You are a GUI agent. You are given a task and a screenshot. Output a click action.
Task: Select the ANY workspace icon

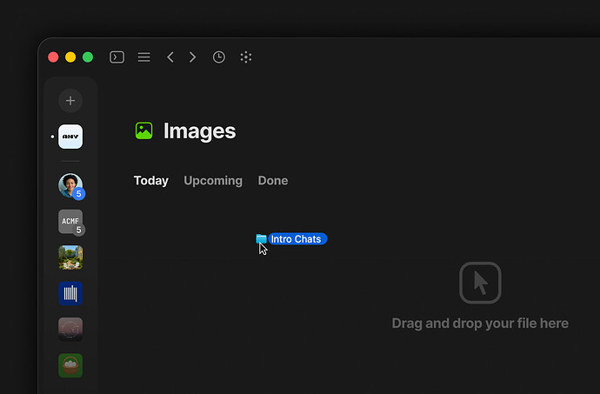coord(70,137)
